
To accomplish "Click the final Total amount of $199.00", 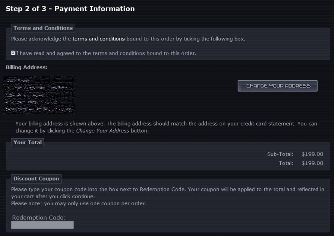I will pyautogui.click(x=312, y=163).
